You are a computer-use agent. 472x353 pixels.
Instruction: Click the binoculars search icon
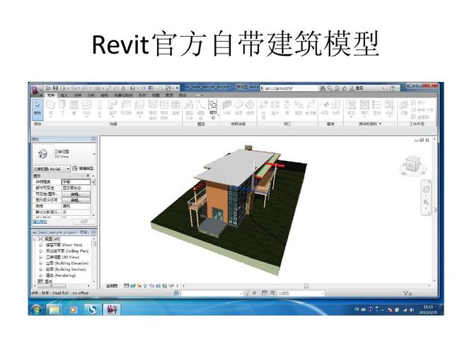click(x=323, y=88)
